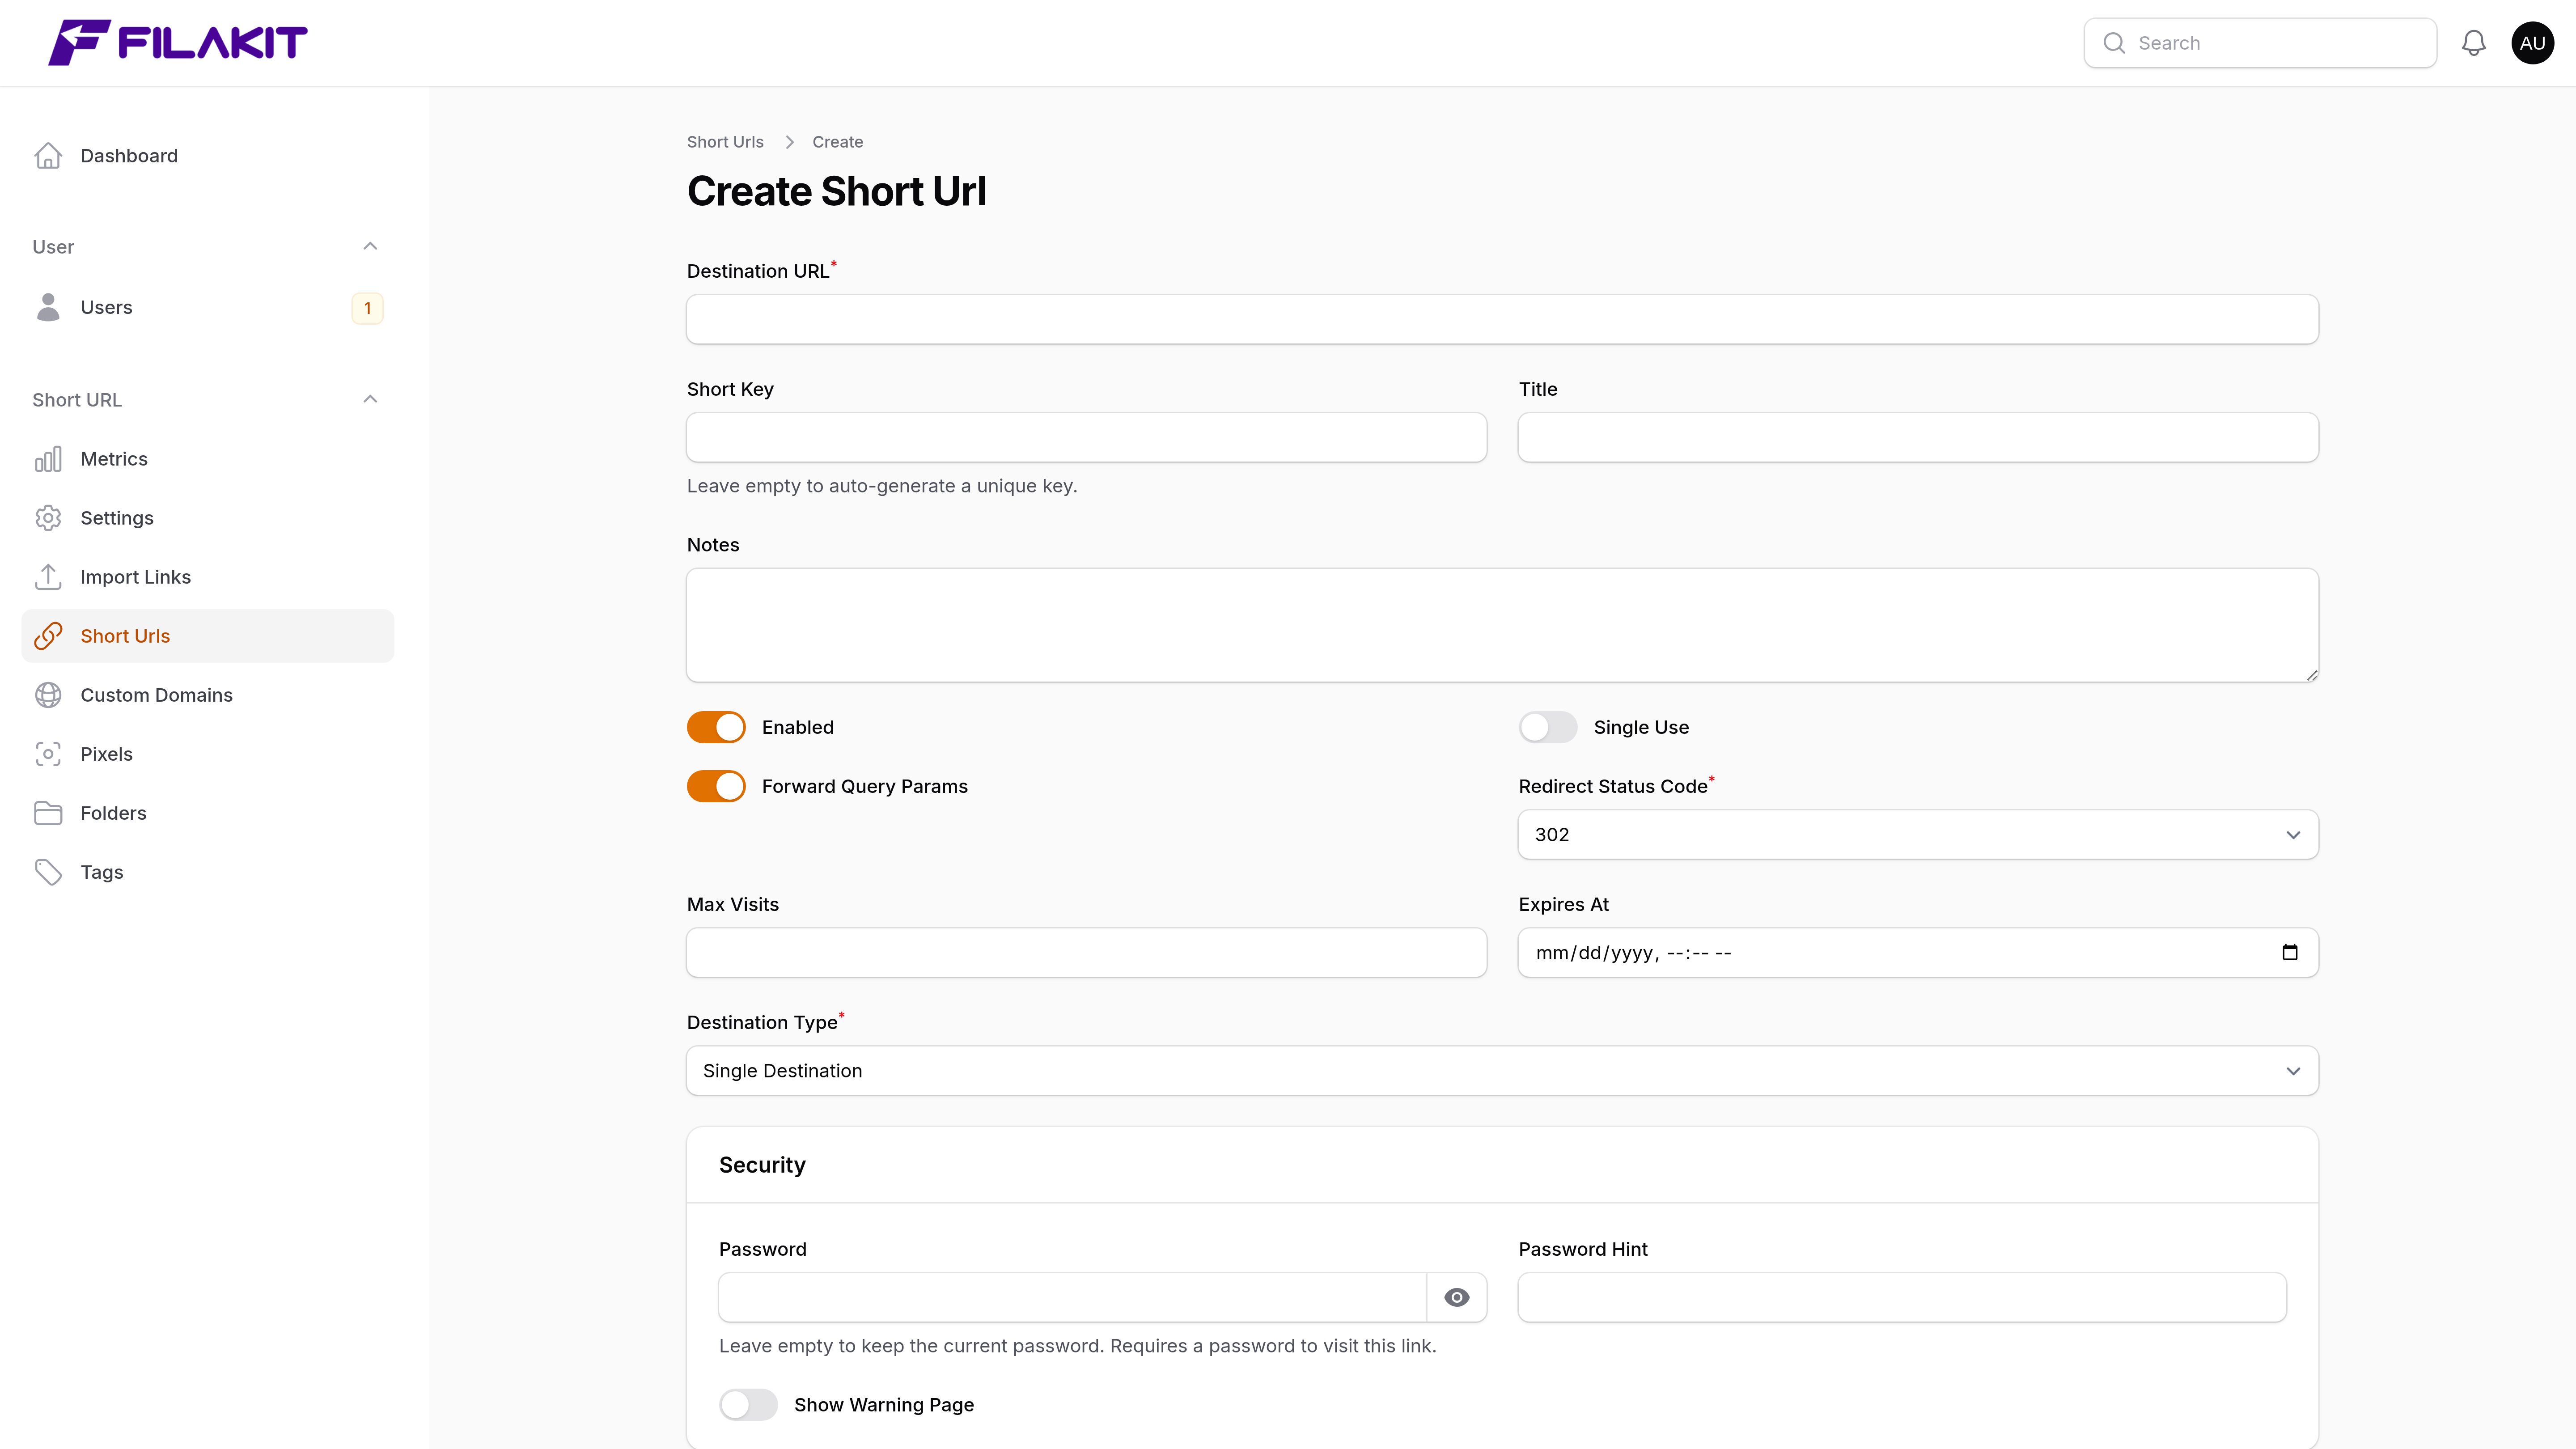Focus the Max Visits field

click(x=1086, y=952)
